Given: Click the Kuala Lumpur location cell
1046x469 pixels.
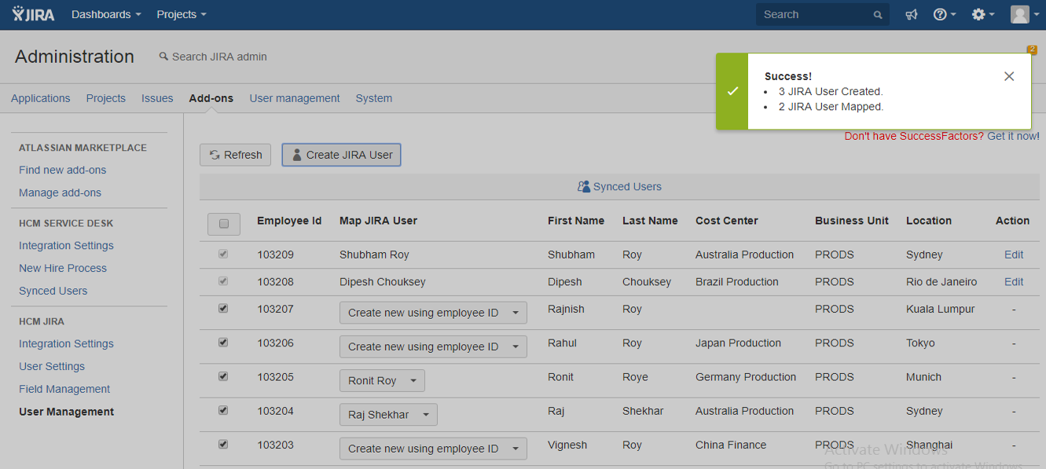Looking at the screenshot, I should 940,309.
